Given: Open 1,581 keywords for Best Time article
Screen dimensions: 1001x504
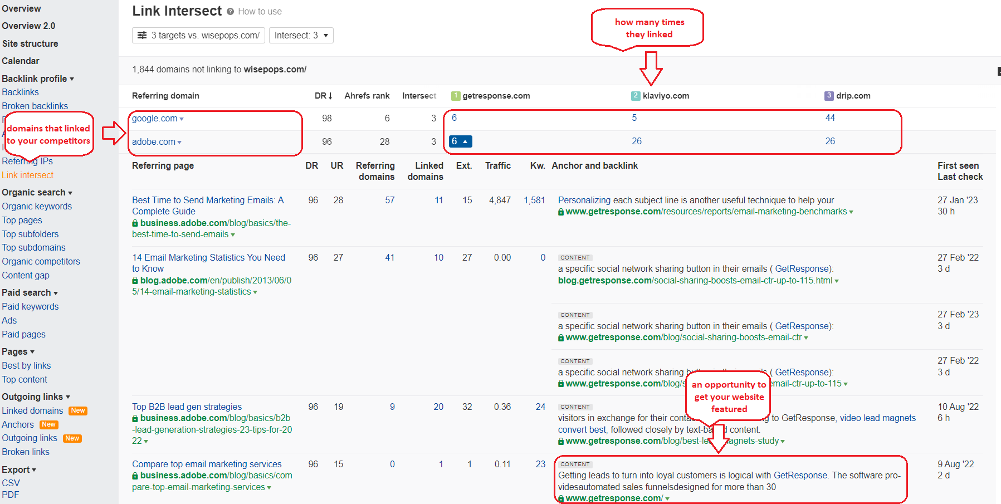Looking at the screenshot, I should point(534,200).
